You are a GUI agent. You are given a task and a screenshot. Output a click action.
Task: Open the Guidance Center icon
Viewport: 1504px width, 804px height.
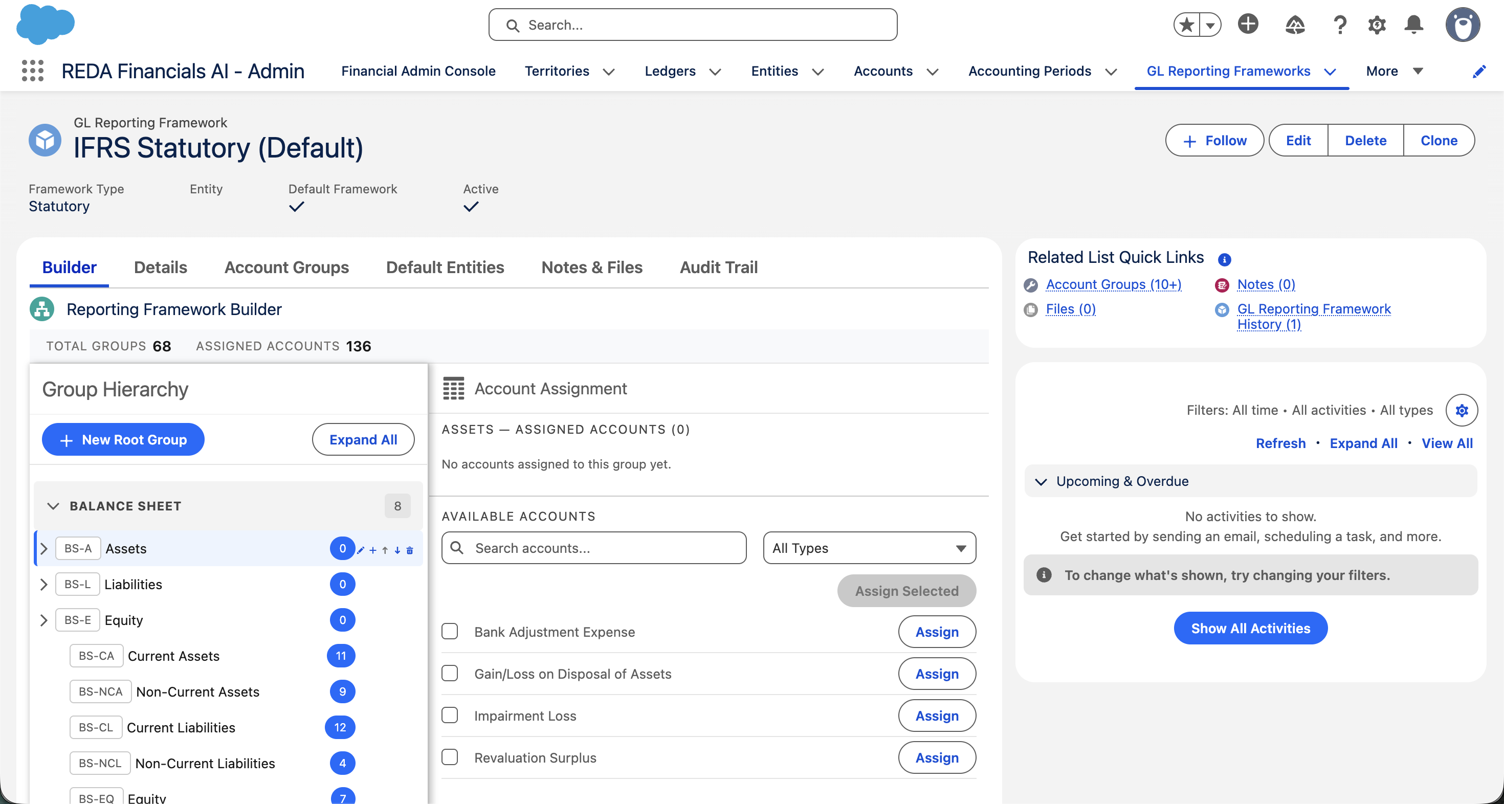pos(1295,25)
